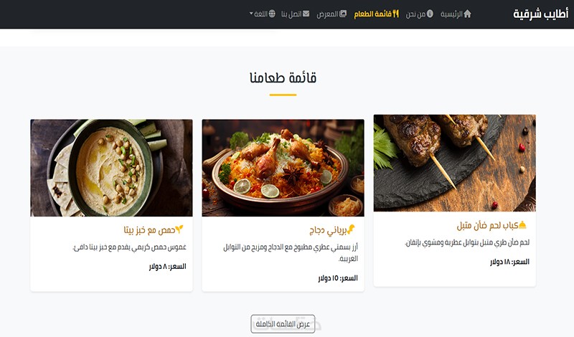Viewport: 574px width, 337px height.
Task: Select the كباب لحم ضأن متبل title
Action: (x=487, y=225)
